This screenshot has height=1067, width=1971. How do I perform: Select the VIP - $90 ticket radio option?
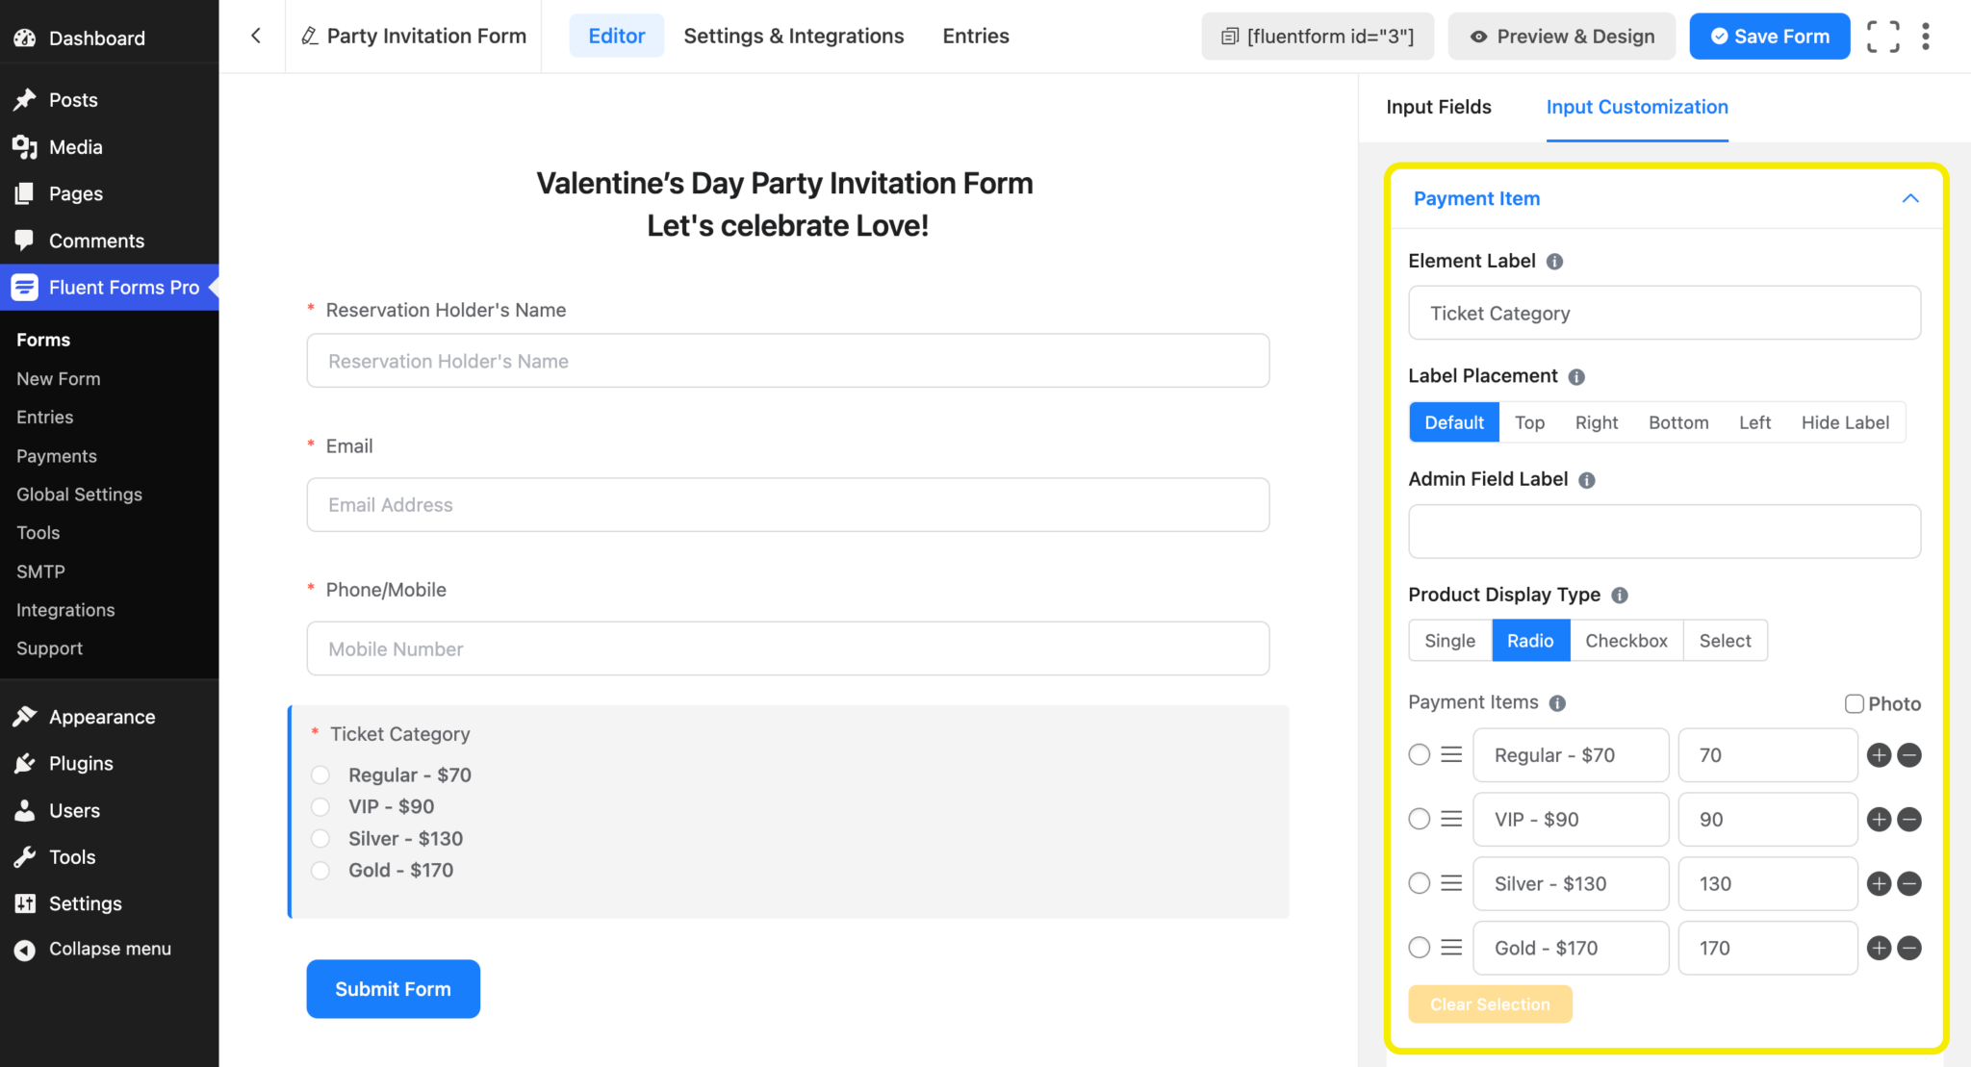tap(320, 806)
